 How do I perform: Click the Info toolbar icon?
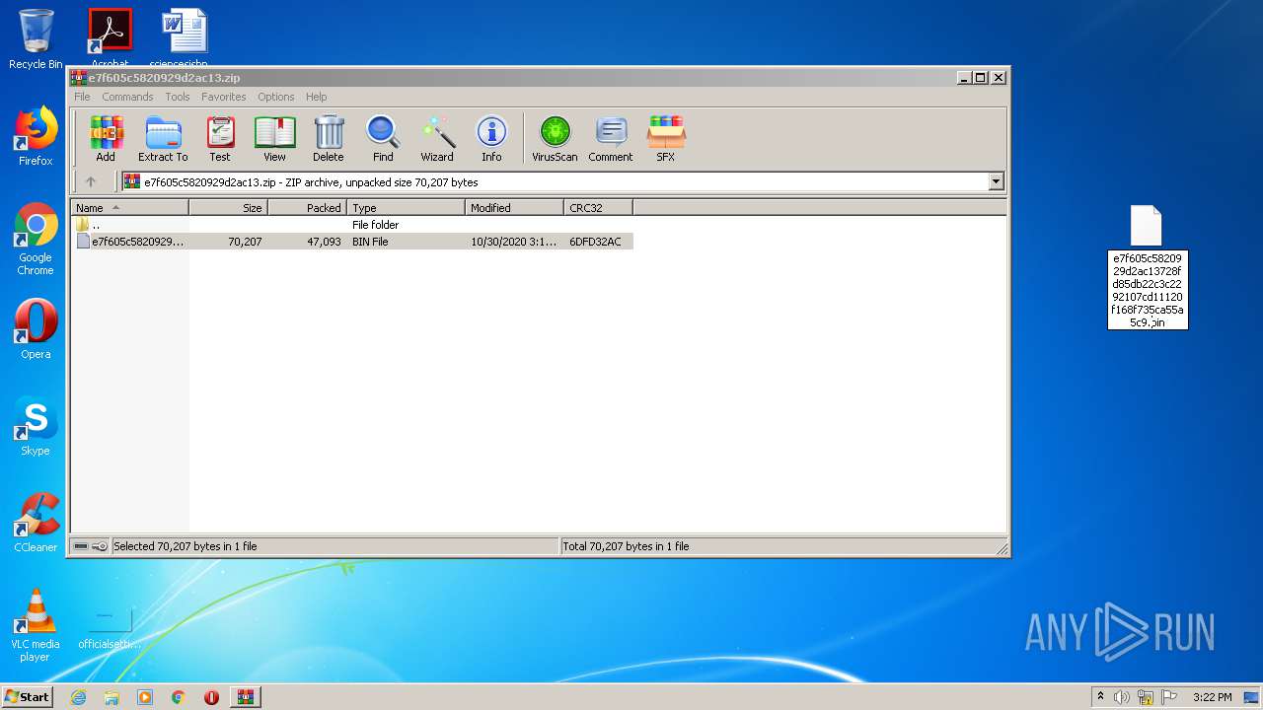491,138
